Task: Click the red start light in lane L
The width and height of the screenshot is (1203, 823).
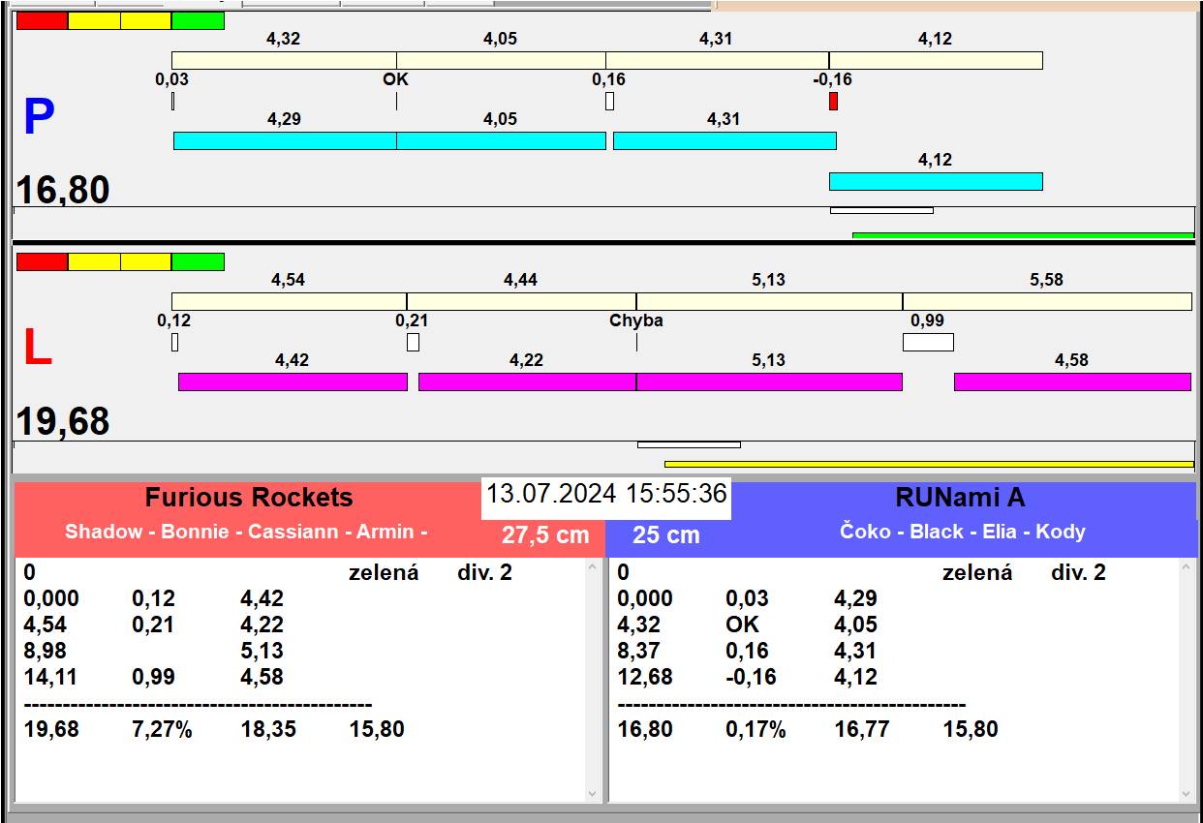Action: [x=43, y=261]
